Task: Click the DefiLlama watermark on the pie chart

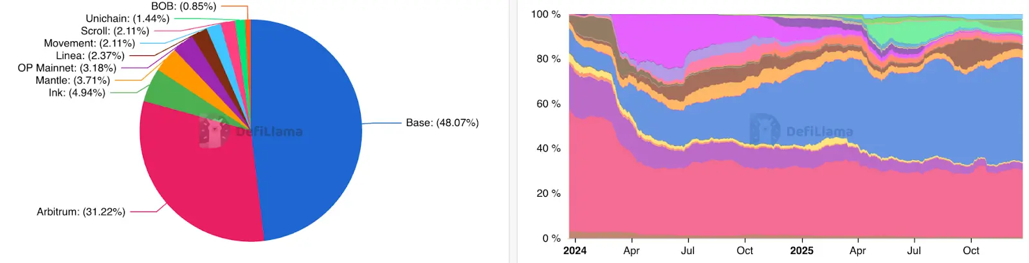Action: 251,131
